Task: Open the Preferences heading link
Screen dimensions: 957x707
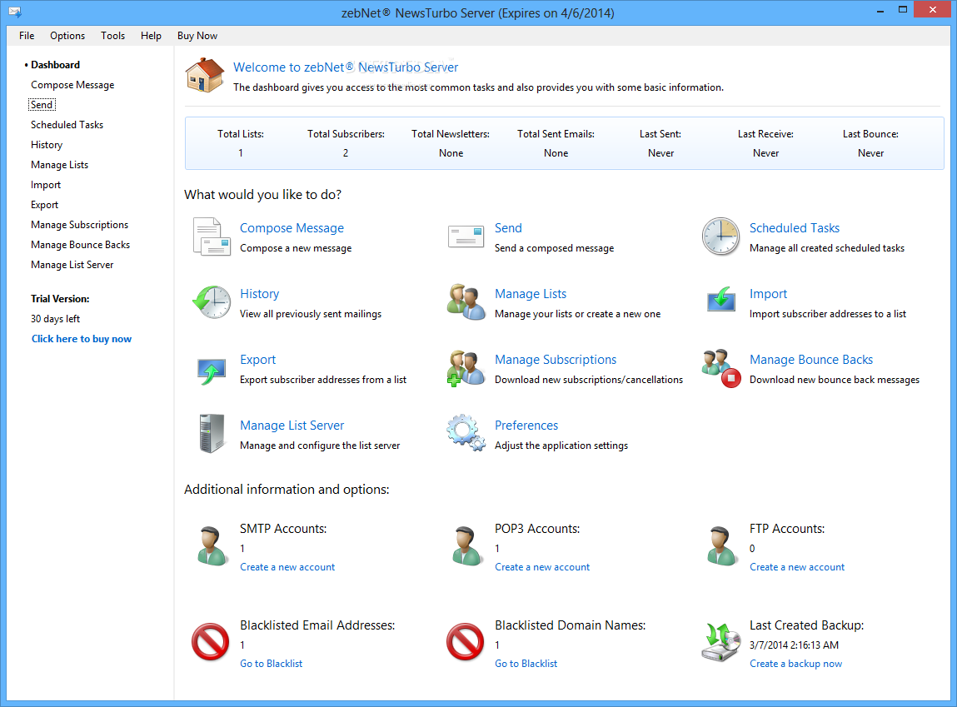Action: [x=526, y=426]
